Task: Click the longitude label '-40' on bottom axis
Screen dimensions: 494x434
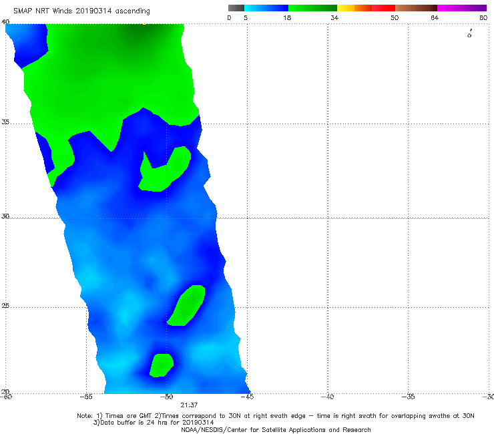Action: tap(328, 397)
